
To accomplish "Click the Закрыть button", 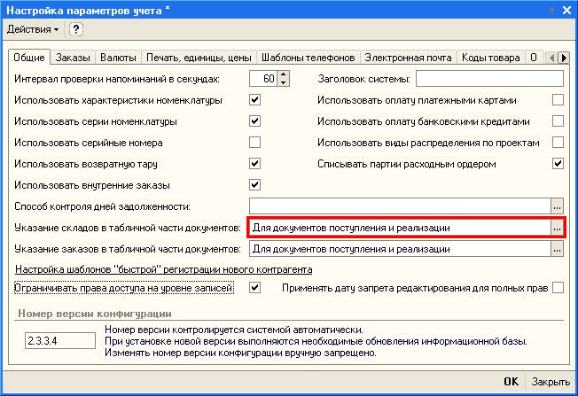I will 550,382.
